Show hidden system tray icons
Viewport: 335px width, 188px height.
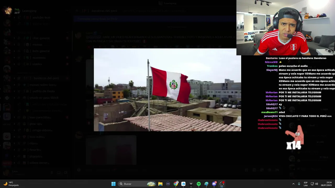pos(293,184)
